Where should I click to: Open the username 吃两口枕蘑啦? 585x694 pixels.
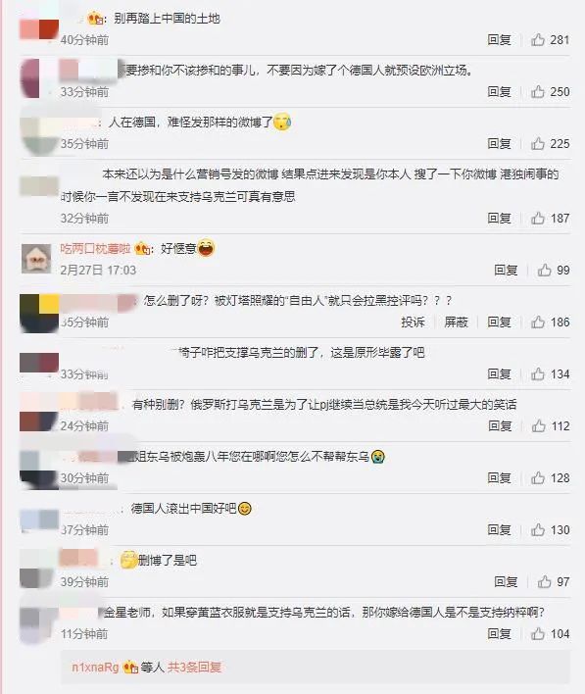pos(95,249)
